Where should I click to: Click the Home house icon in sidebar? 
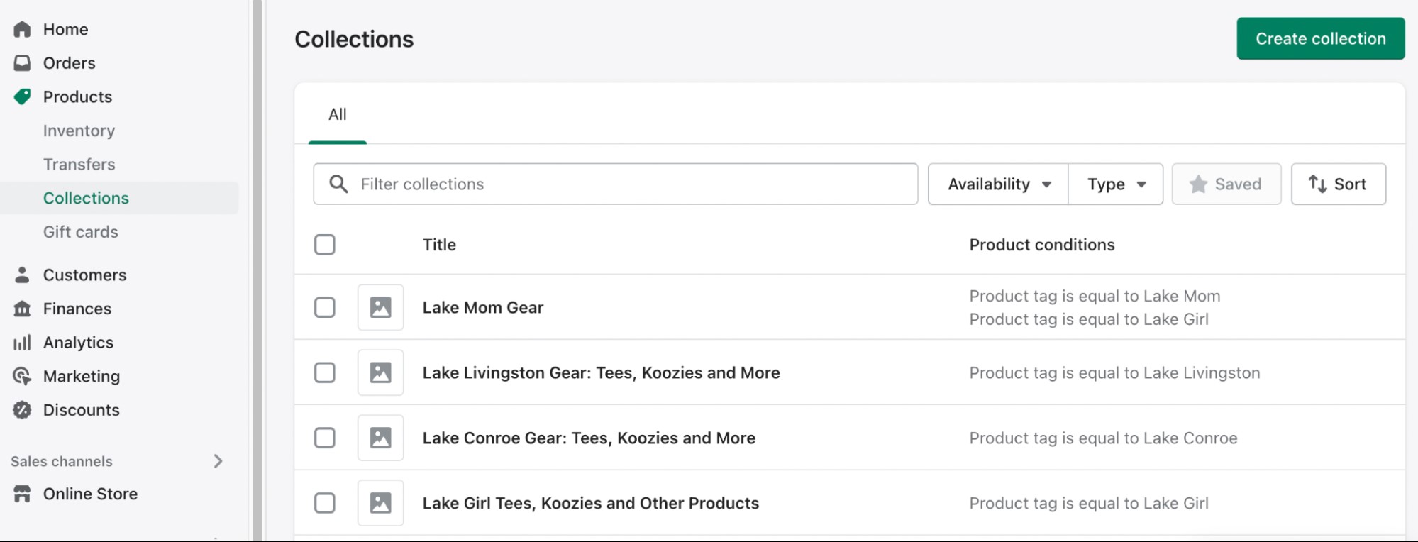[22, 29]
